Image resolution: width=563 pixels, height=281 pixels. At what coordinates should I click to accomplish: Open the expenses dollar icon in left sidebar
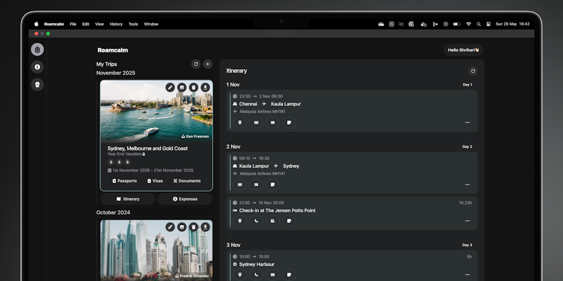[37, 67]
